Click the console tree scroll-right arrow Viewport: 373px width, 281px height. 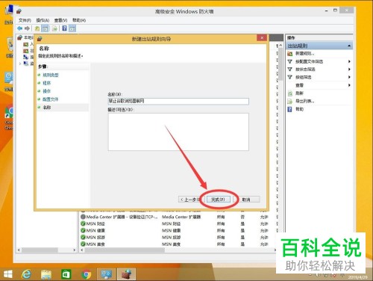tap(74, 250)
